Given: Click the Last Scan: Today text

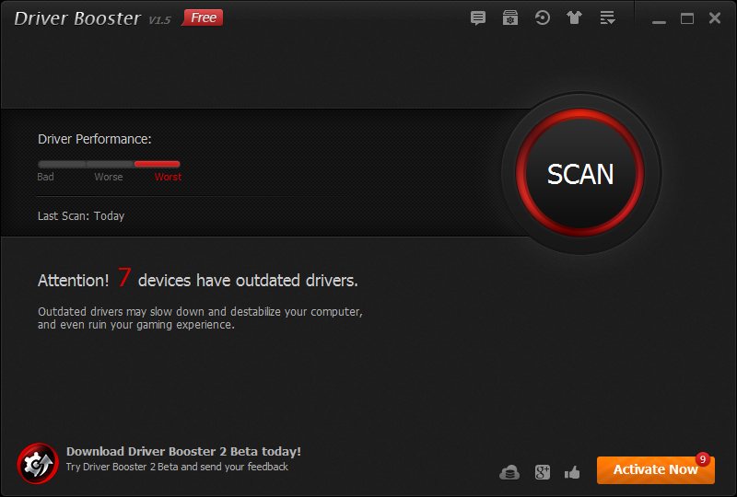Looking at the screenshot, I should tap(81, 216).
